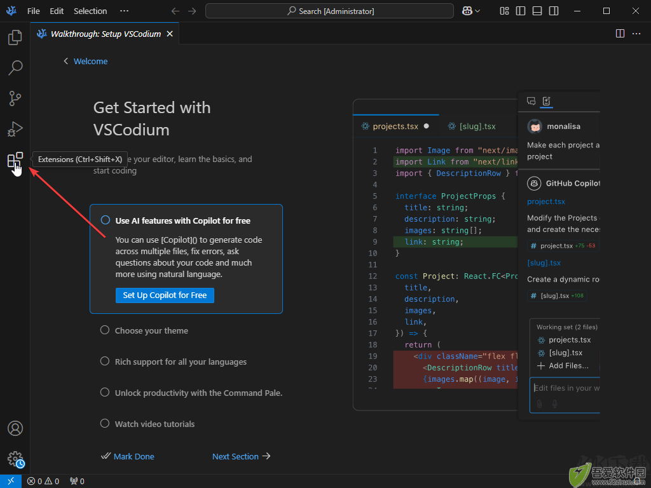
Task: Open the Accounts menu icon
Action: tap(15, 428)
